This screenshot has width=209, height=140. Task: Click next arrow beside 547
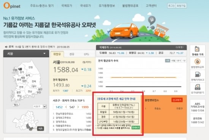78,107
